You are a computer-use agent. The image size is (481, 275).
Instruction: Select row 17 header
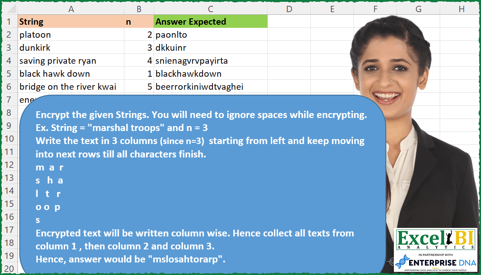(9, 230)
